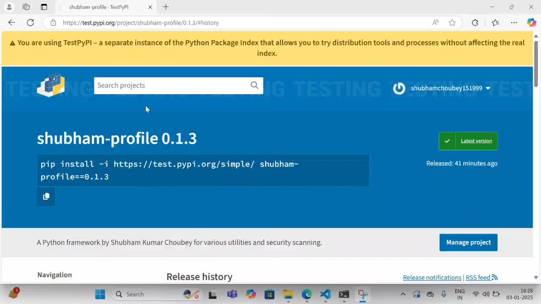
Task: Click the Latest version button
Action: 468,141
